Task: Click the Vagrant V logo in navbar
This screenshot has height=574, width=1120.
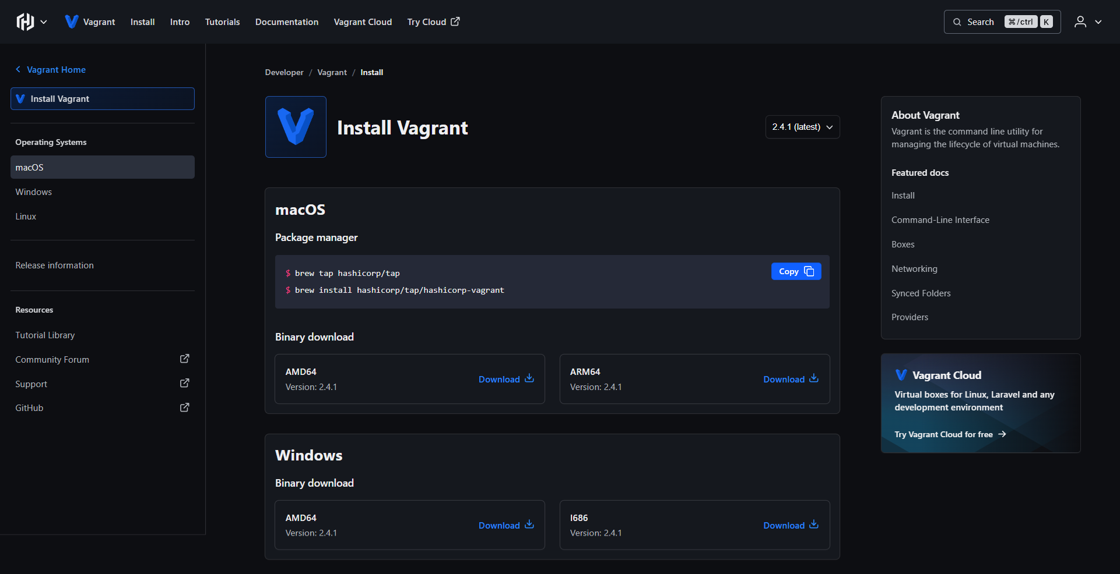Action: [x=71, y=22]
